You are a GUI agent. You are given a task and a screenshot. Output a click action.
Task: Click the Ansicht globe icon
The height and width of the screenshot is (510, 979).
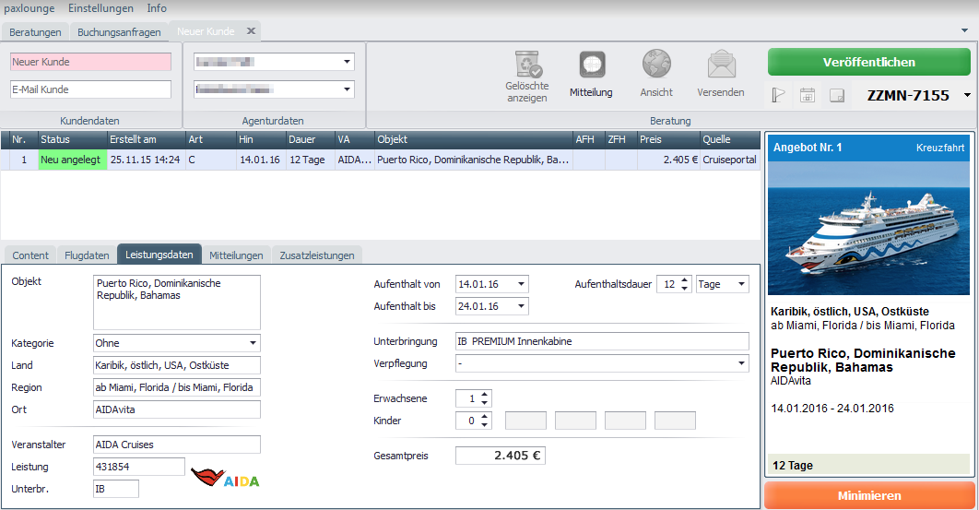point(656,65)
